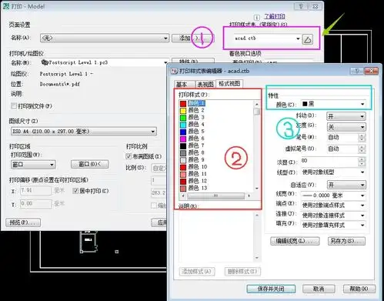This screenshot has height=301, width=384.
Task: Click the 窗口(O)< button
Action: [89, 164]
